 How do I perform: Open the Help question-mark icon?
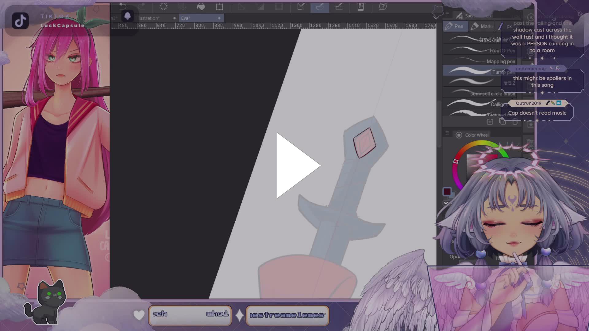pyautogui.click(x=382, y=6)
